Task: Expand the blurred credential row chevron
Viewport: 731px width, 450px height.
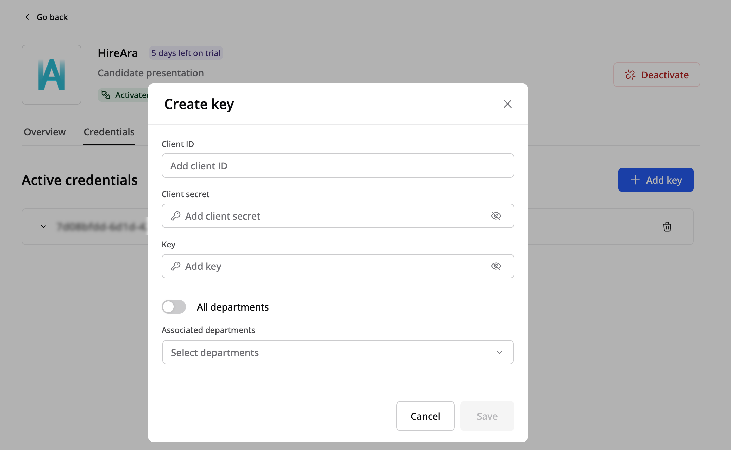Action: click(x=43, y=227)
